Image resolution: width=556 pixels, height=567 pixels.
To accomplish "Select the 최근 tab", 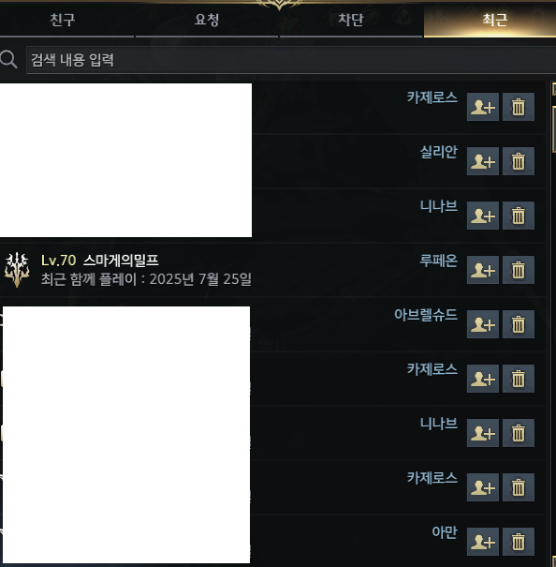I will [494, 20].
